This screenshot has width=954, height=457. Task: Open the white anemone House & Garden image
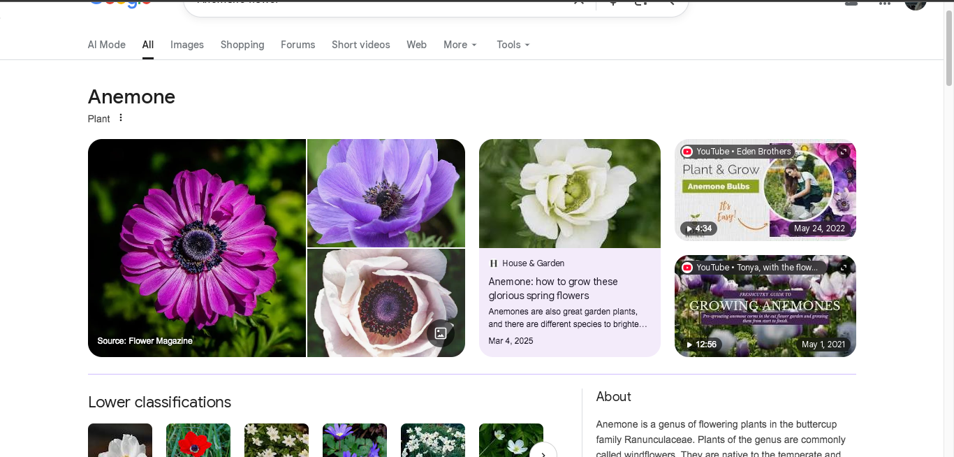(570, 194)
